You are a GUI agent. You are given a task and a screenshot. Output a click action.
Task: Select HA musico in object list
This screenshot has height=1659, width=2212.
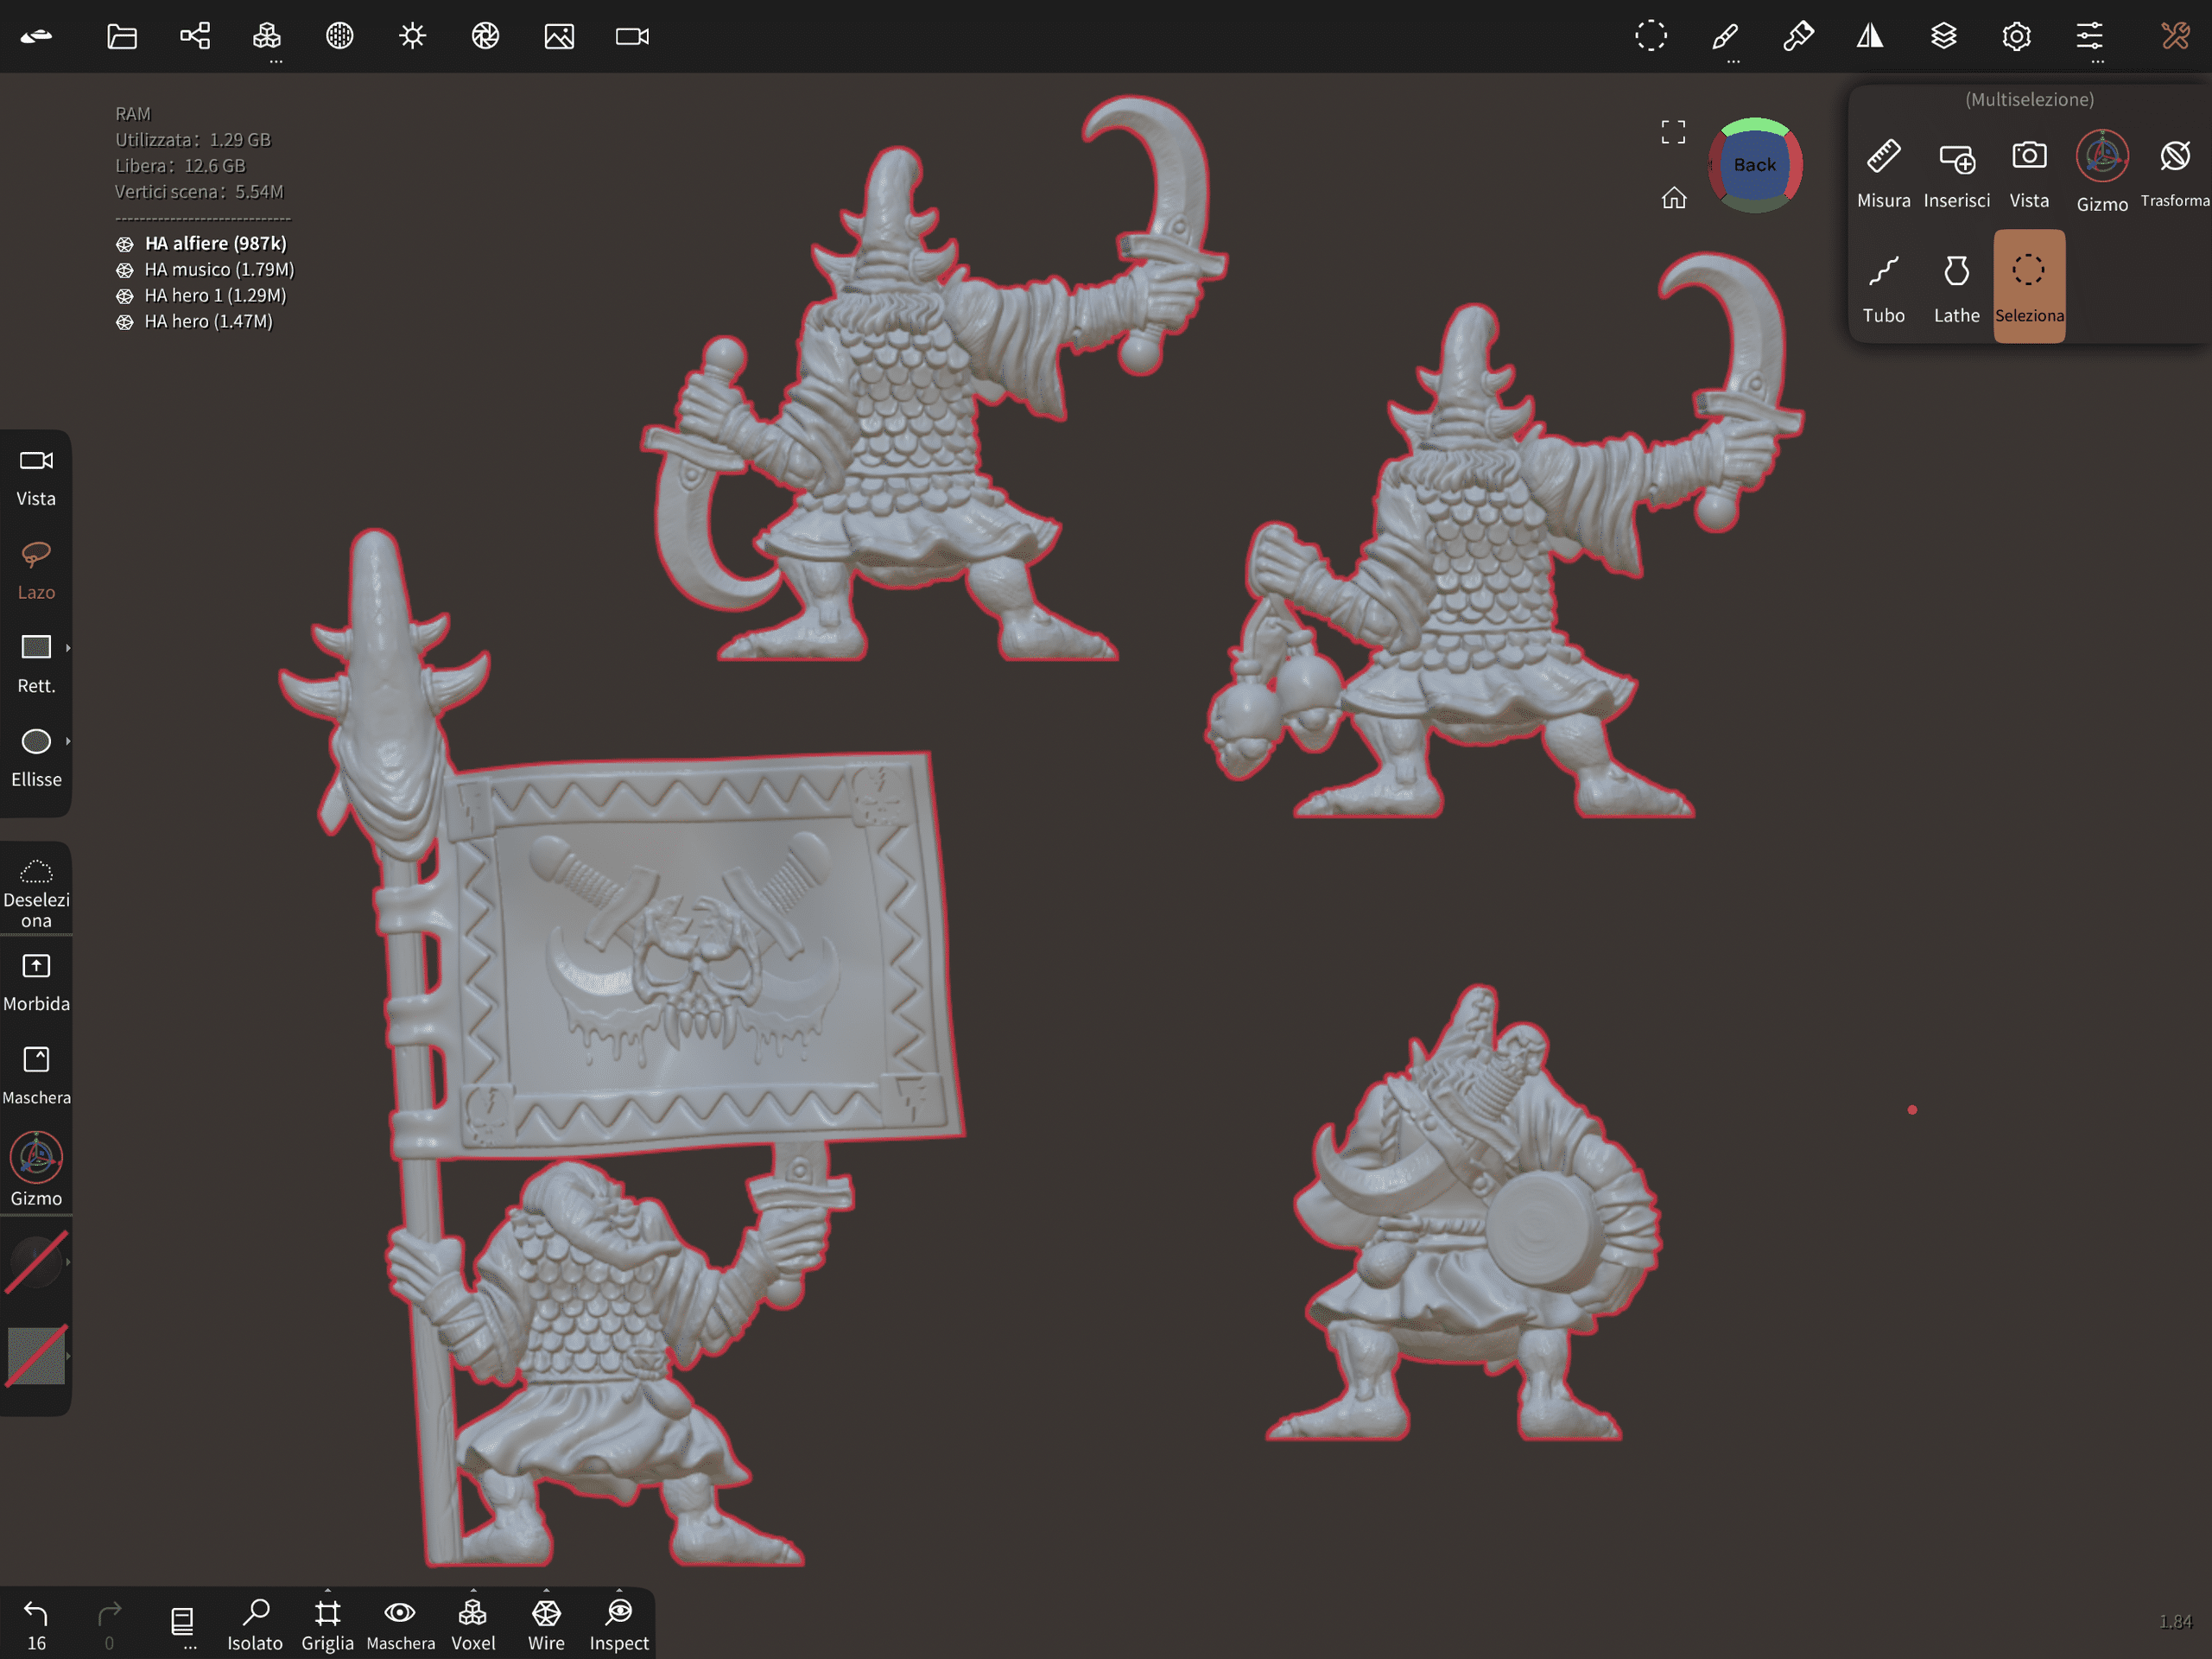pos(218,270)
